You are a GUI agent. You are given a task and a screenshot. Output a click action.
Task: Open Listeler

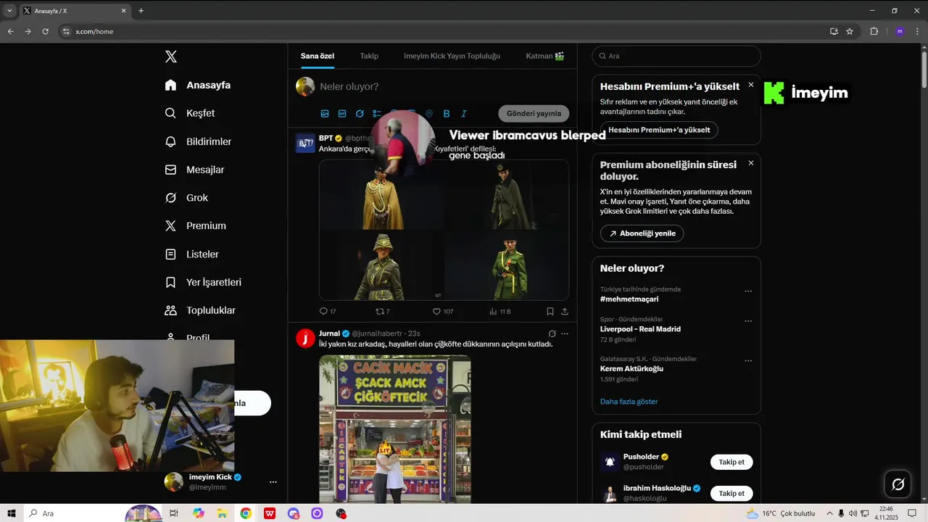pos(192,254)
